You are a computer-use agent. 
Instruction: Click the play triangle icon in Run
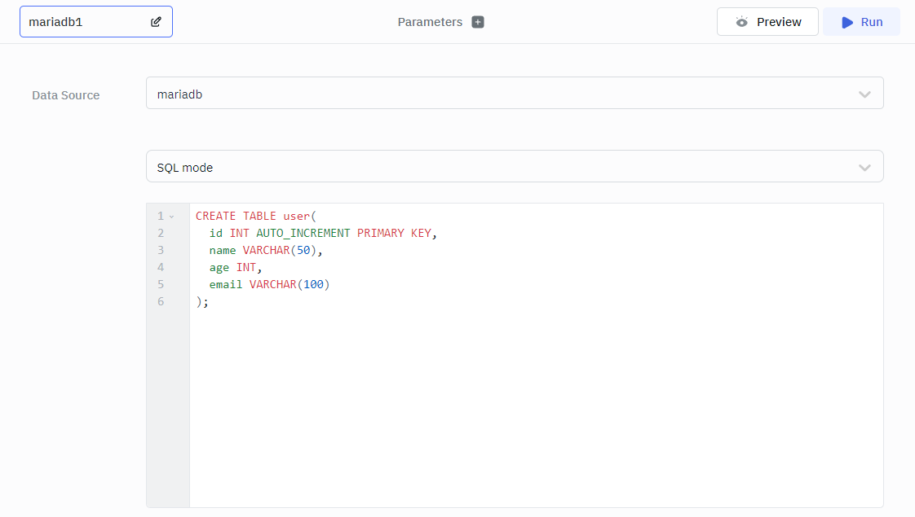pyautogui.click(x=847, y=22)
